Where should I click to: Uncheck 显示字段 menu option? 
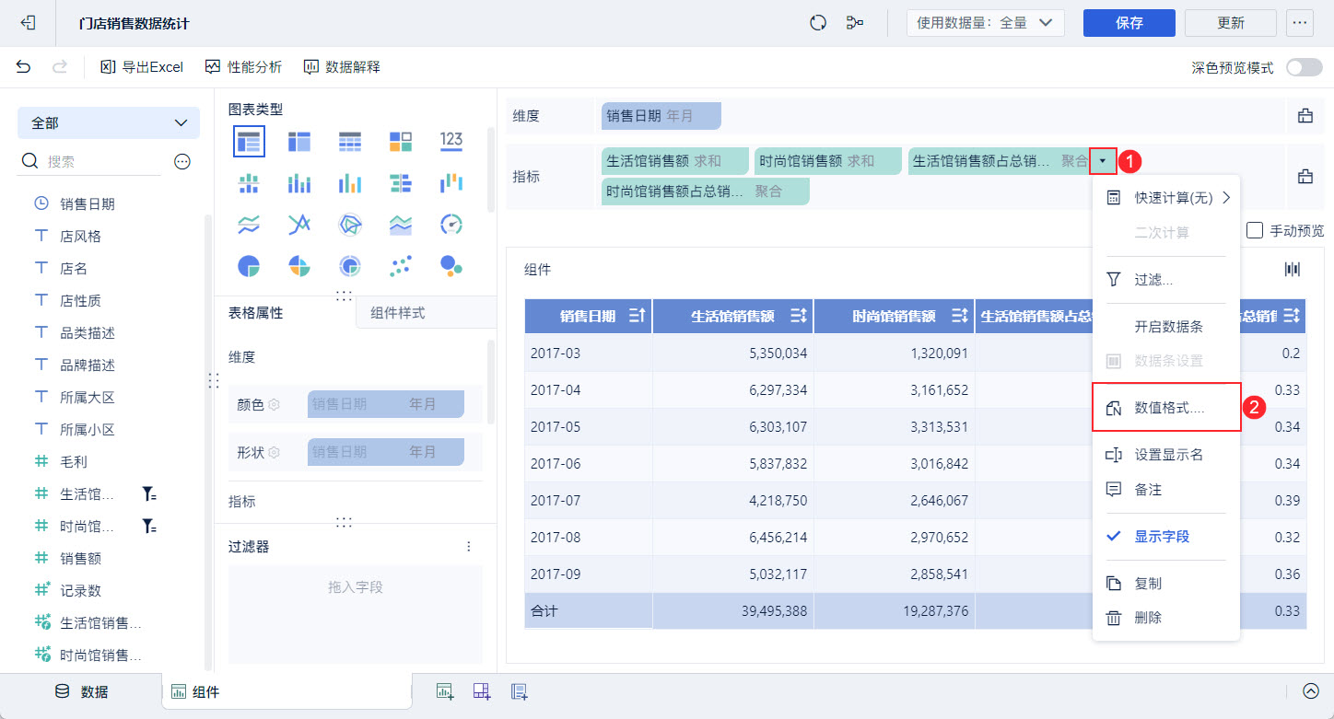[1167, 537]
